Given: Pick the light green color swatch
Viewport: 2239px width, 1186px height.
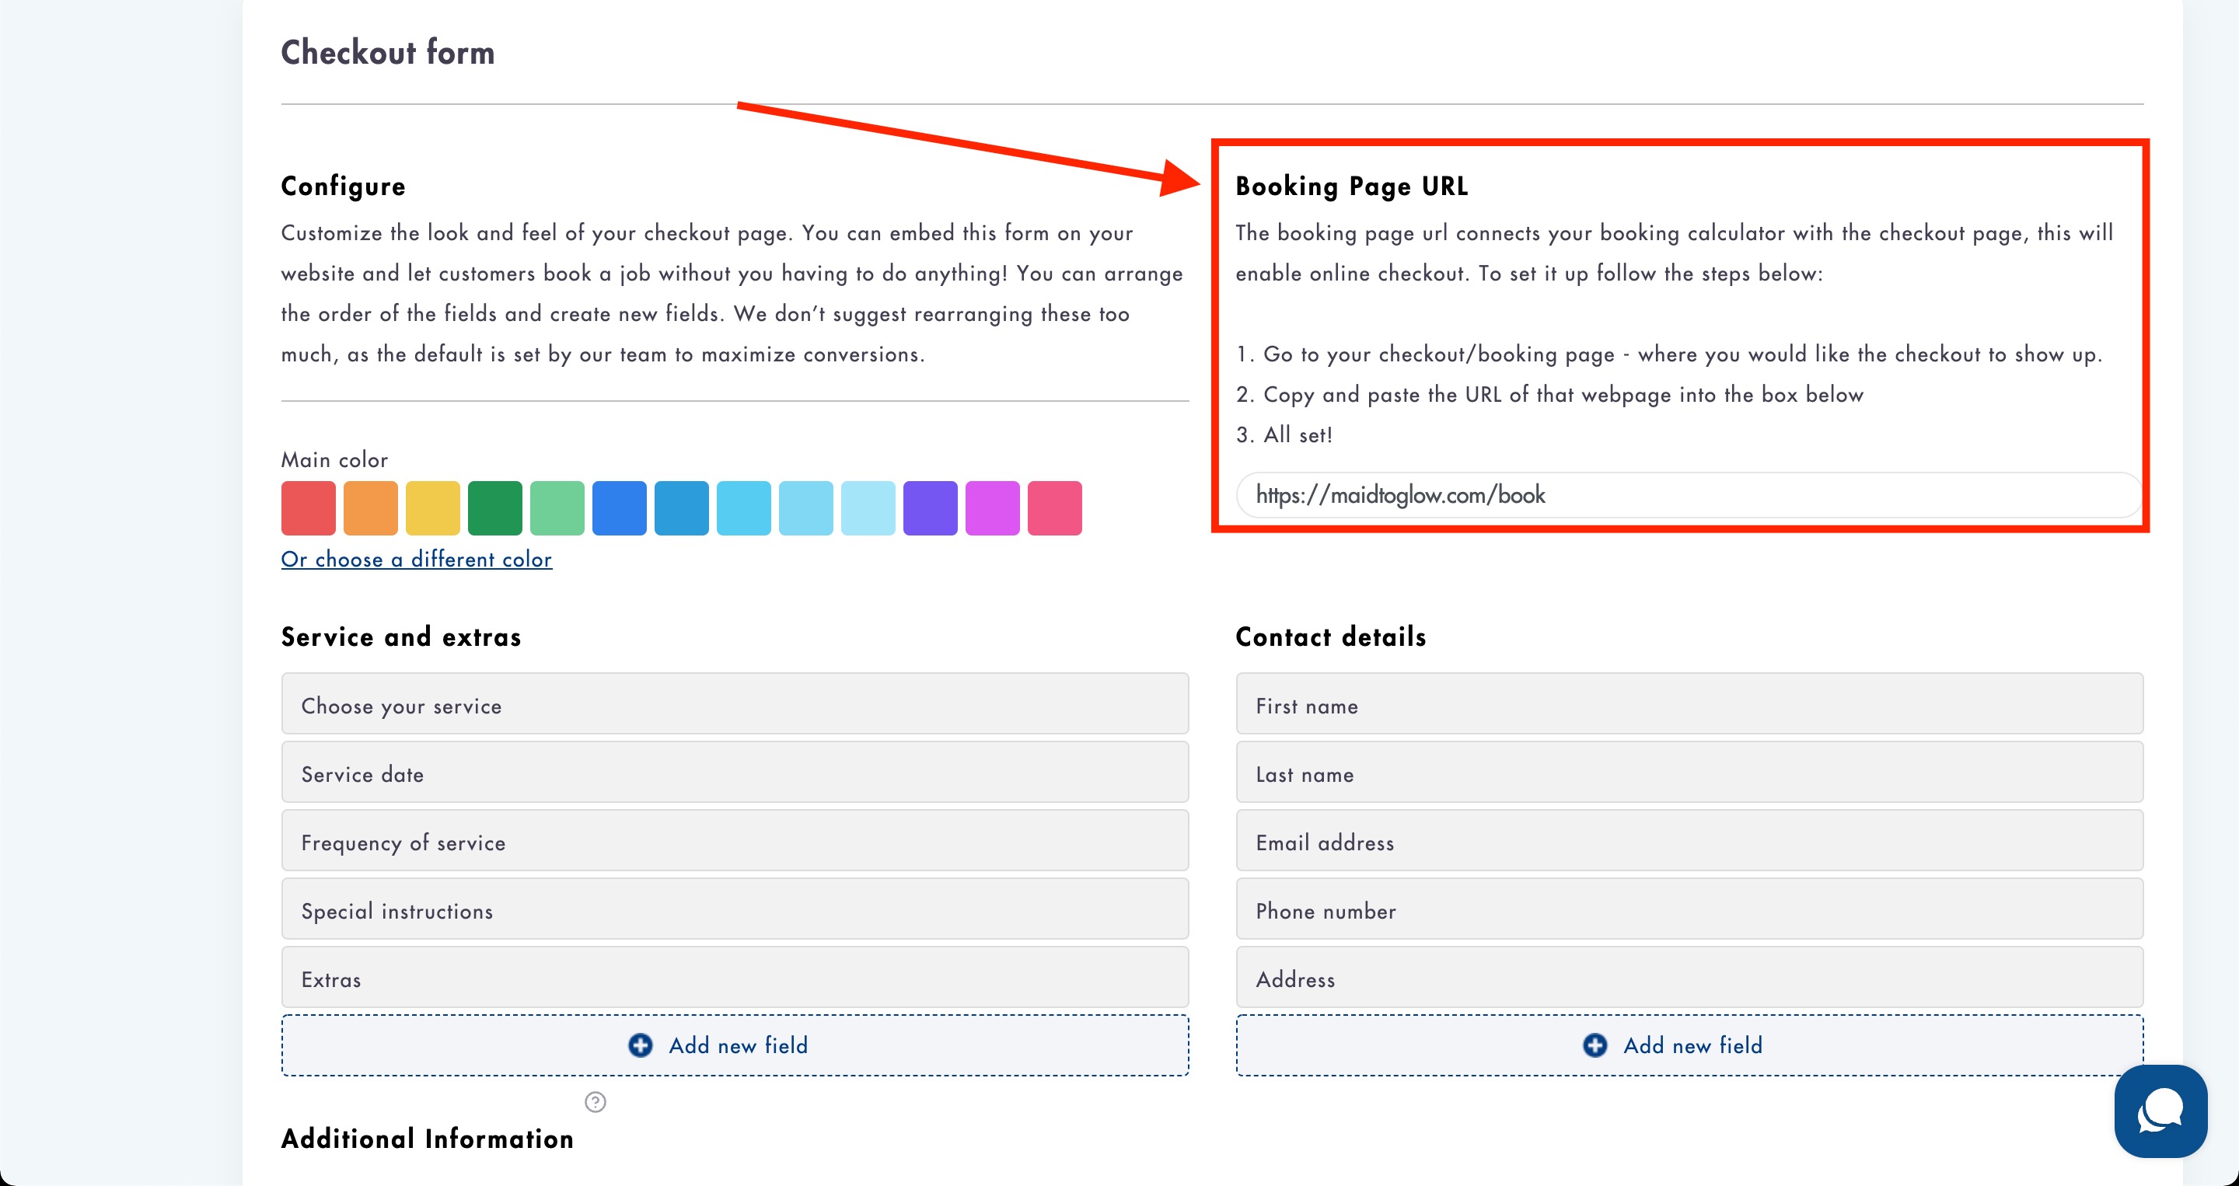Looking at the screenshot, I should coord(557,508).
